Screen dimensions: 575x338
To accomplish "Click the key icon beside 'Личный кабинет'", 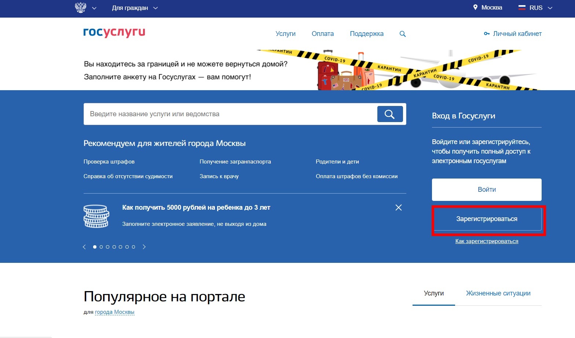I will coord(487,34).
